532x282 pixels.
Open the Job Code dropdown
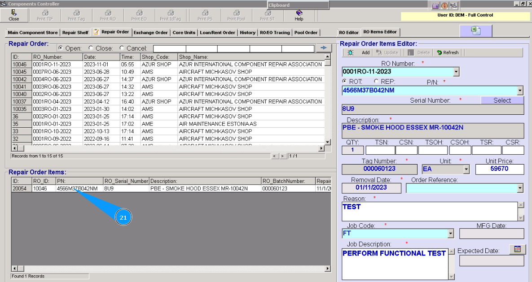[451, 234]
